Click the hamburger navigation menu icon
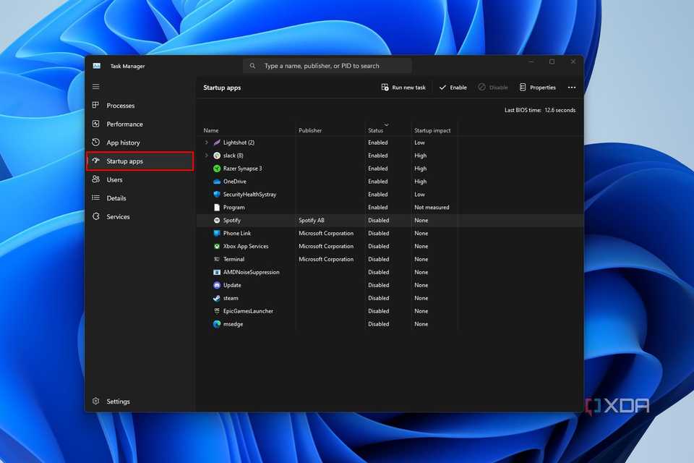 [x=96, y=87]
